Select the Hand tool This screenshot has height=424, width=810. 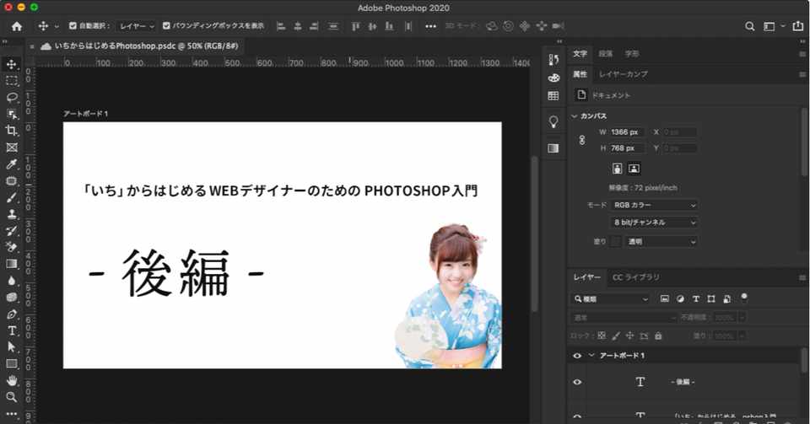(11, 381)
